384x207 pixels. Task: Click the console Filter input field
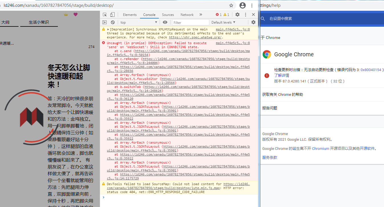[x=190, y=22]
